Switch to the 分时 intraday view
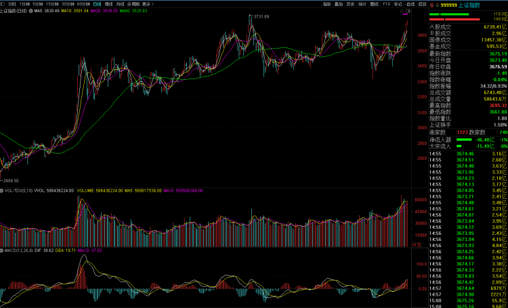The width and height of the screenshot is (508, 308). click(x=12, y=4)
